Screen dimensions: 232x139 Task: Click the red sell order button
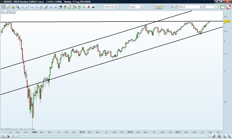point(229,7)
